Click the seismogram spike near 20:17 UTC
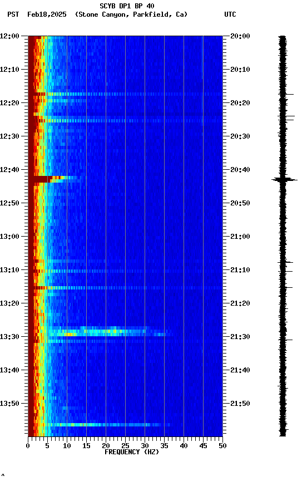 [286, 94]
